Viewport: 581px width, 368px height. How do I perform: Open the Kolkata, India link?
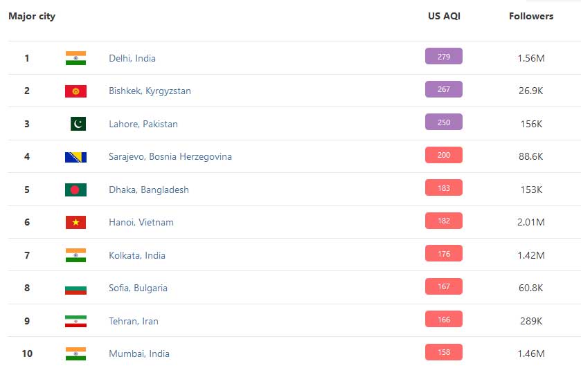136,255
